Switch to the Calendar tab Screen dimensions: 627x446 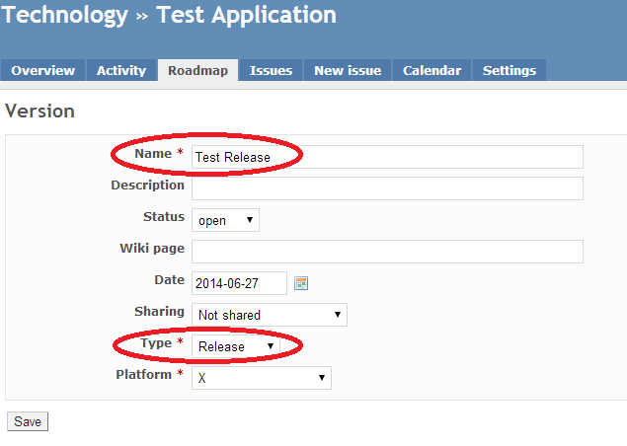pos(431,70)
